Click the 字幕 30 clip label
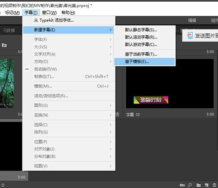This screenshot has height=188, width=218. coord(133,115)
